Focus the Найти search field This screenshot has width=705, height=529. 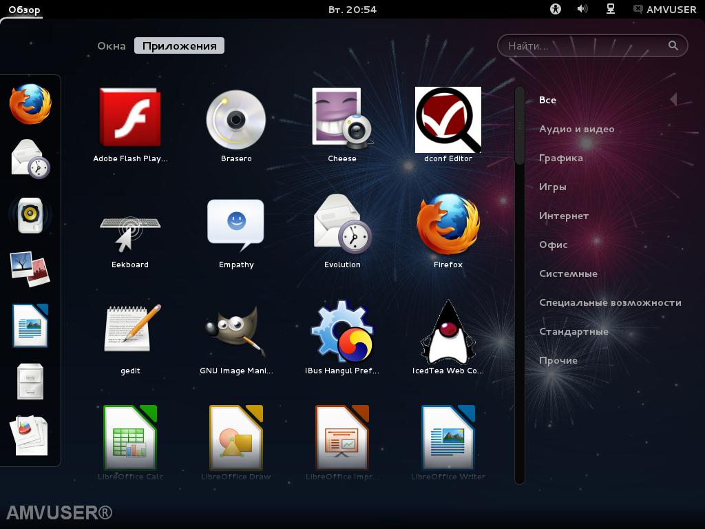click(x=593, y=45)
